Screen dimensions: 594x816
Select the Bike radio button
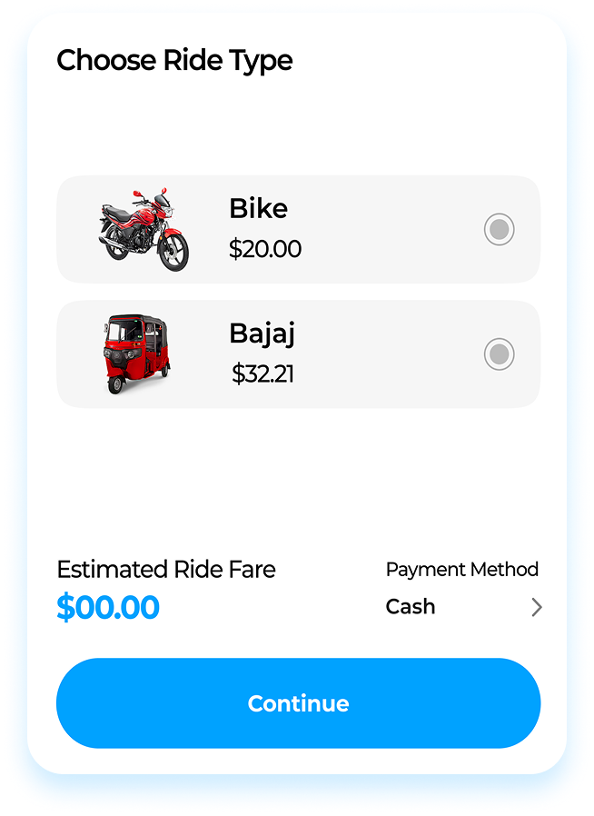499,230
